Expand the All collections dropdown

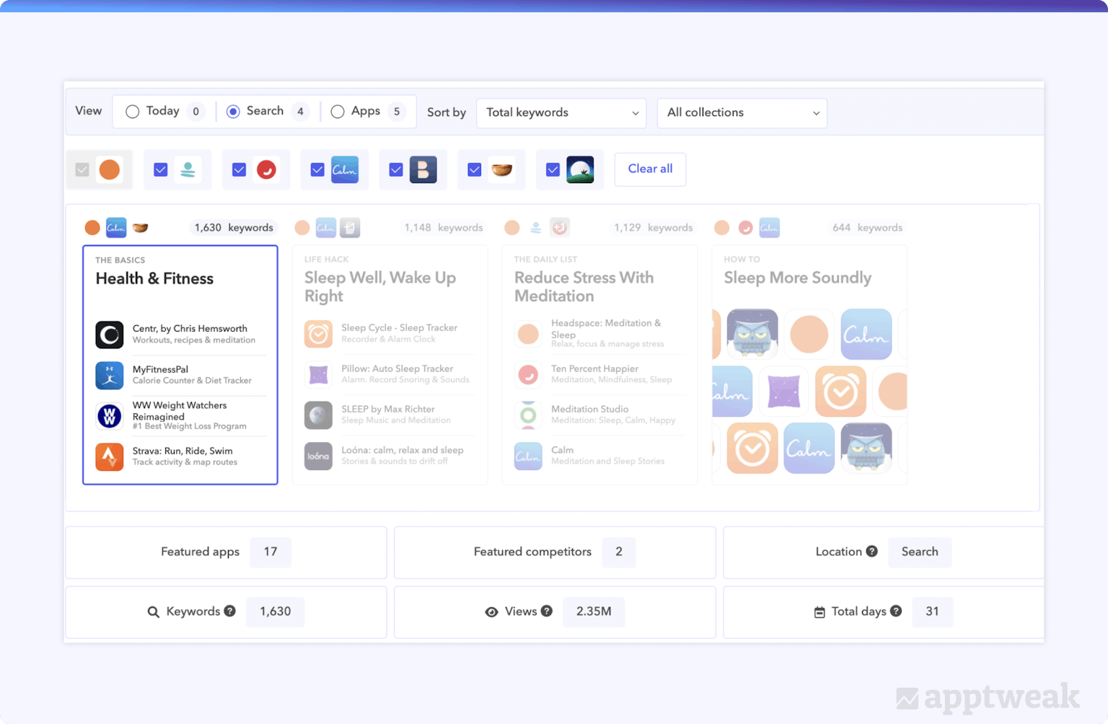tap(742, 113)
